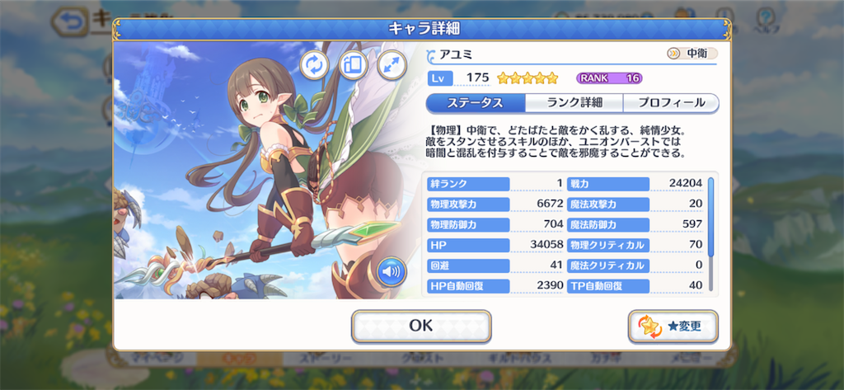Image resolution: width=844 pixels, height=390 pixels.
Task: Click the 中衛 position arrows badge
Action: pos(692,54)
